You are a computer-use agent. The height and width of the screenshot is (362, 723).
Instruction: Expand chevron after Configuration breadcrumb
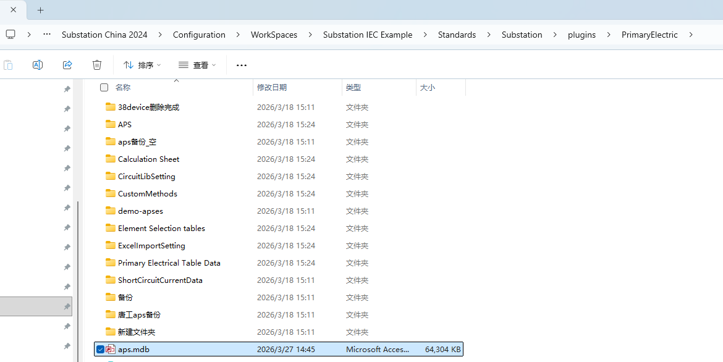[238, 35]
